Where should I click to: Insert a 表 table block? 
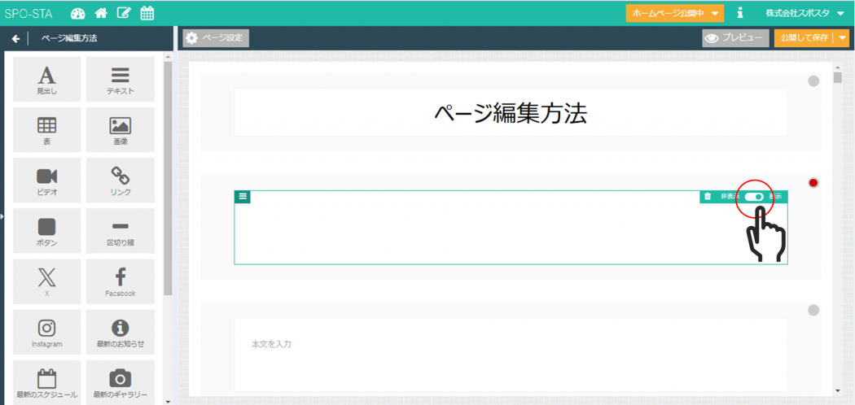point(47,130)
